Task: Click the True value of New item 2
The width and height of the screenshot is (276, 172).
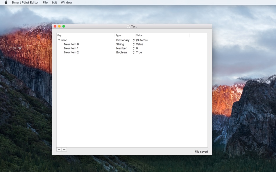Action: 139,52
